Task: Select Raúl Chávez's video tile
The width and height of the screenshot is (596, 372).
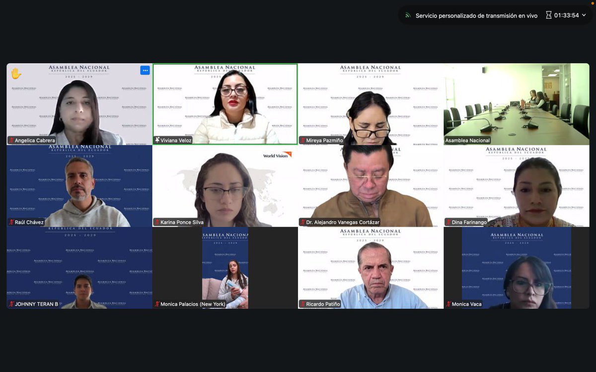Action: 79,186
